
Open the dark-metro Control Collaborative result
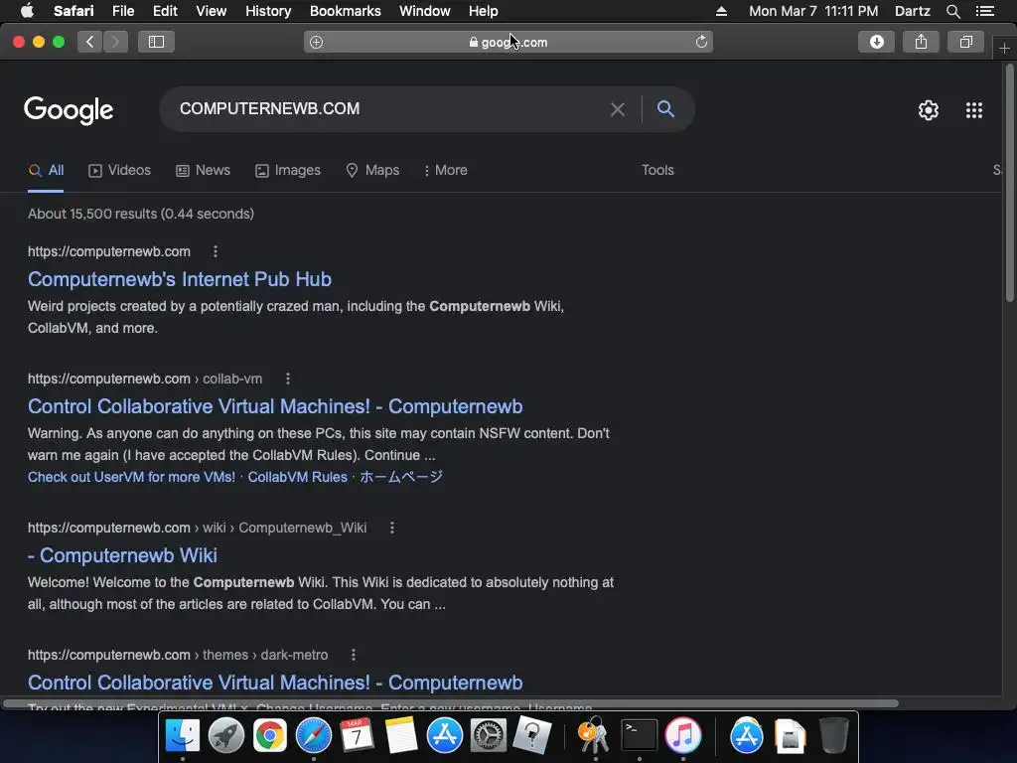coord(275,683)
